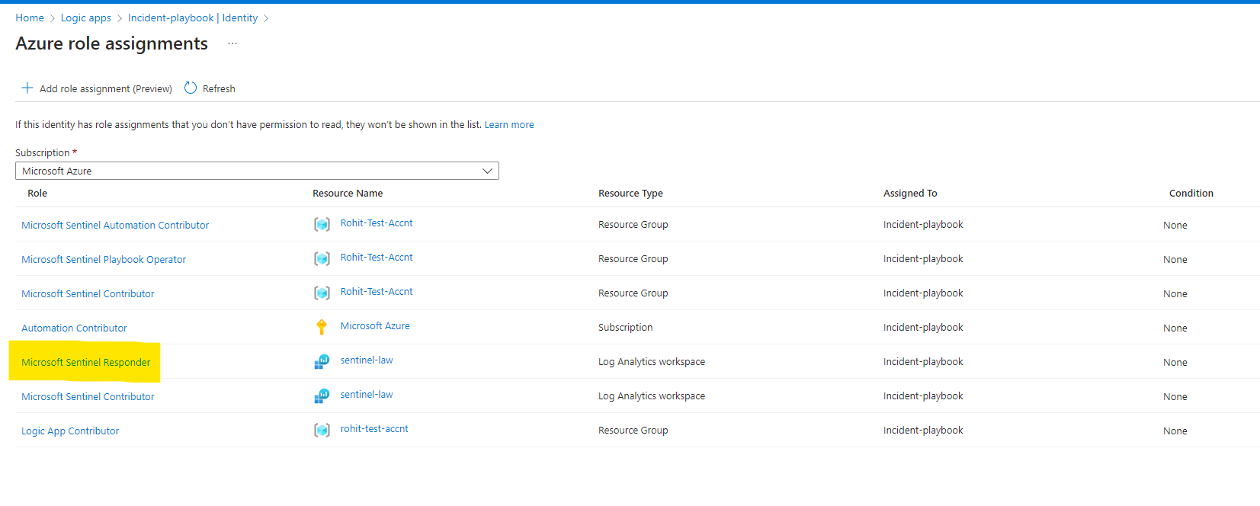Open Logic apps in the breadcrumb
Screen dimensions: 1260x506
[86, 18]
